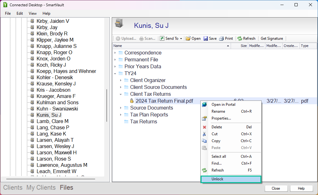318x195 pixels.
Task: Click the Refresh icon in toolbar
Action: [x=240, y=38]
